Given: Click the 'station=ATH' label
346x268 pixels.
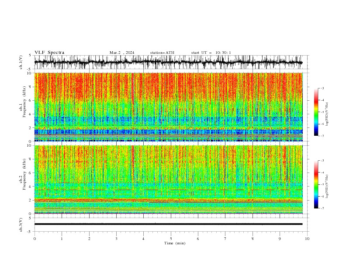Looking at the screenshot, I should pos(162,53).
